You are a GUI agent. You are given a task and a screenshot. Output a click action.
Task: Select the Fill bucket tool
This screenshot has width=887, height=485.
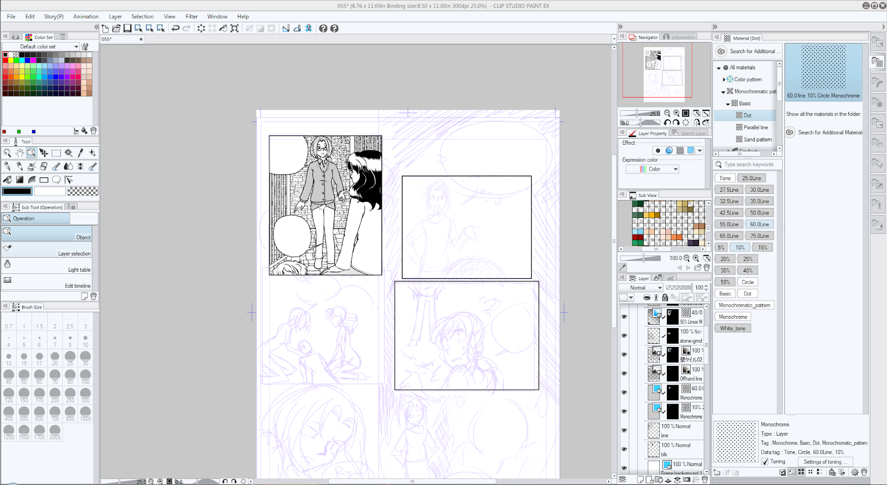click(7, 180)
